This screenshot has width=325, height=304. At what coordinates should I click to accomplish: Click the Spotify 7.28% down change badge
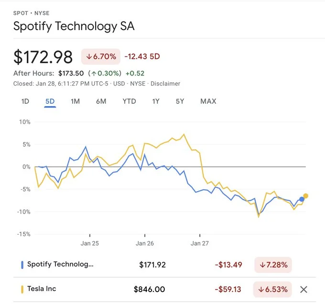274,264
